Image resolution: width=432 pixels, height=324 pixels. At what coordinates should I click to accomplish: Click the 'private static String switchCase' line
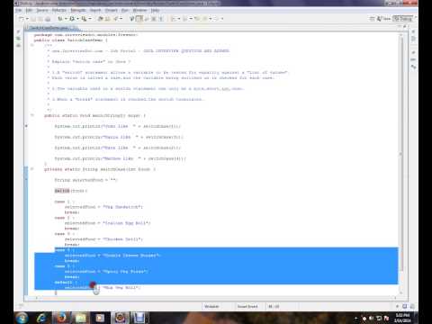100,169
